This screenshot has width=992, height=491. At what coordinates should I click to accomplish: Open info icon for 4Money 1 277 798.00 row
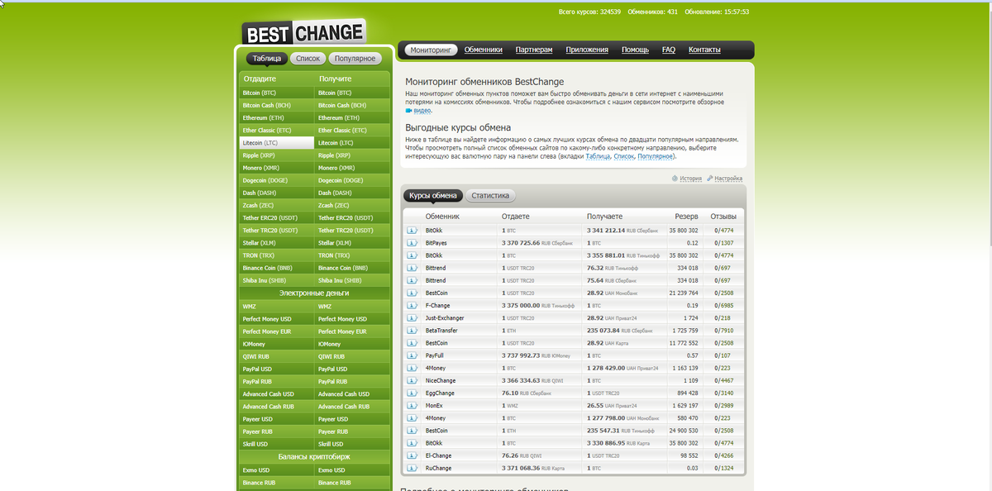pos(412,418)
